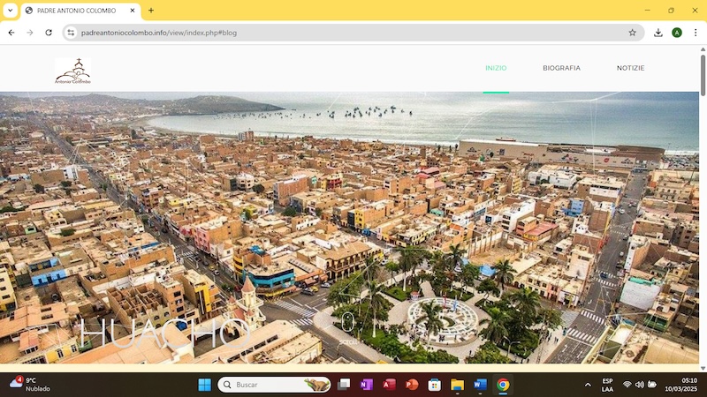Screen dimensions: 707x397
Task: Switch to Word on the taskbar
Action: (480, 385)
